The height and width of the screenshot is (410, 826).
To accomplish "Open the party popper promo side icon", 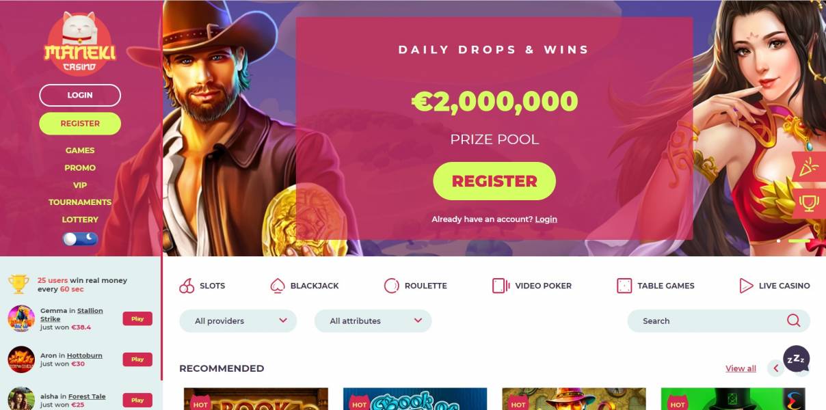I will (x=810, y=167).
